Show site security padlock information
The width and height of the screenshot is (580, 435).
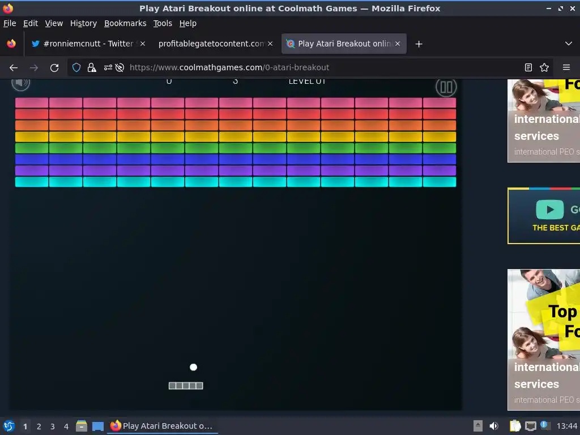point(91,67)
